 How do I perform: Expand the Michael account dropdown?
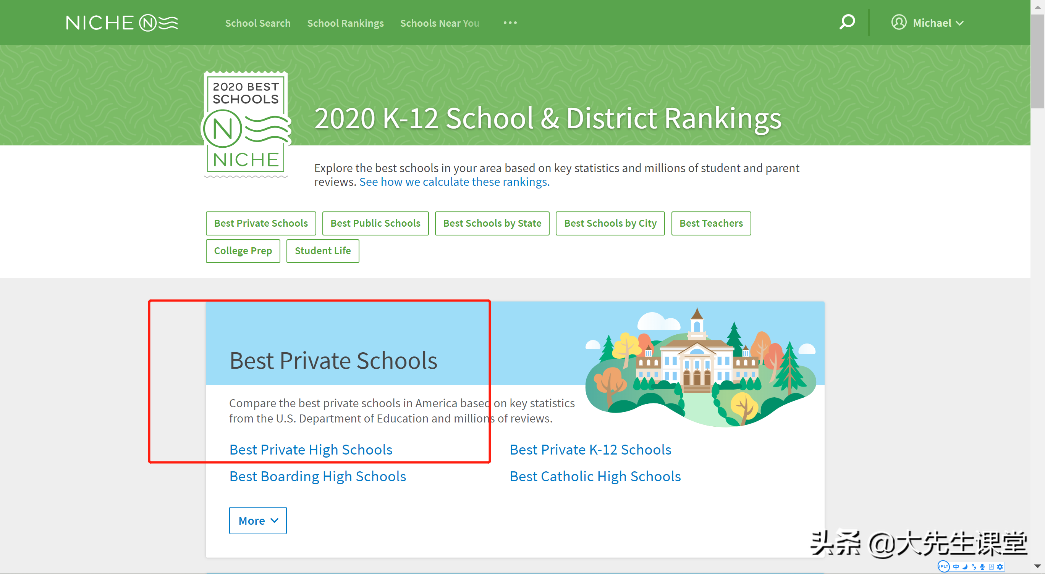click(937, 23)
